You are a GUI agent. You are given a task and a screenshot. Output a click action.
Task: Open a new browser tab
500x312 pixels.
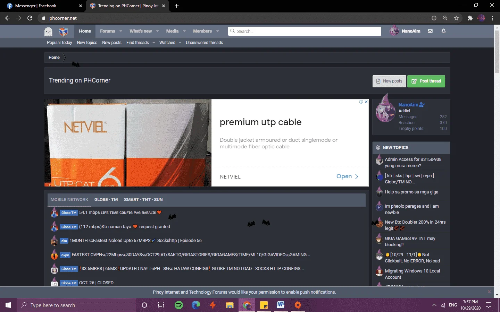[177, 6]
